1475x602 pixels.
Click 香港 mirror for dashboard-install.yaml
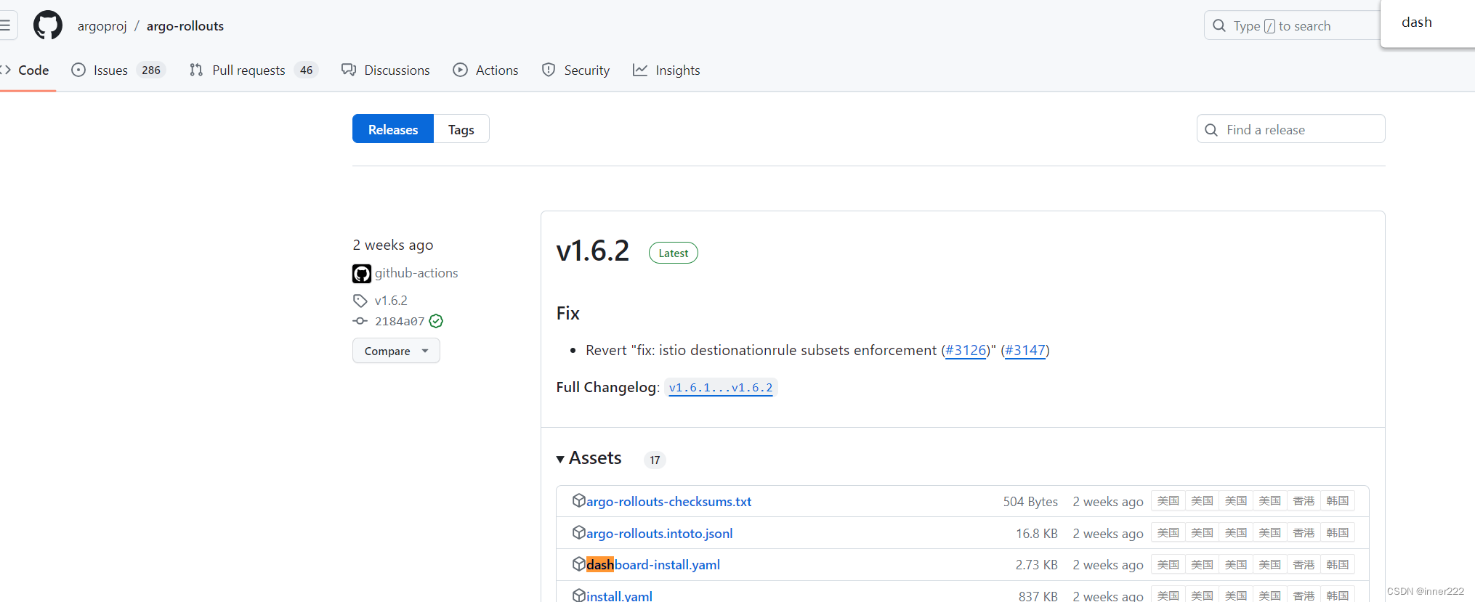click(1304, 565)
